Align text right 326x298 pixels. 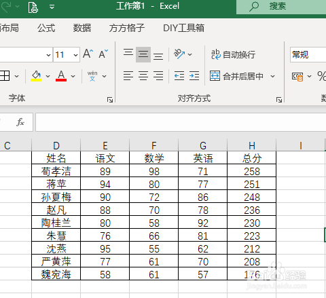tap(158, 76)
